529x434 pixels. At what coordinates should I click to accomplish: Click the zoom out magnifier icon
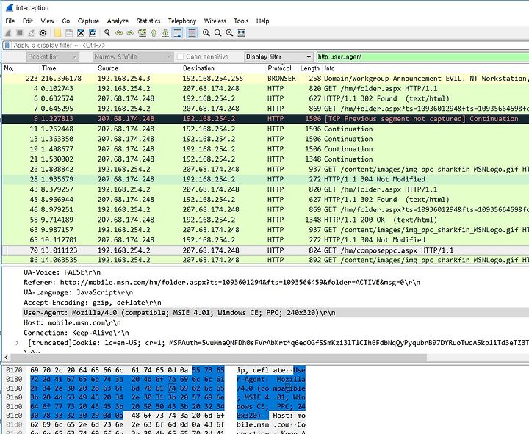tap(218, 33)
